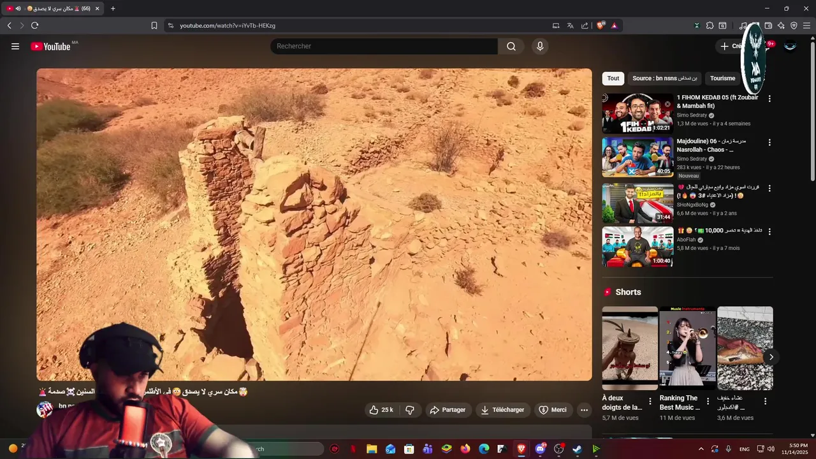Image resolution: width=816 pixels, height=459 pixels.
Task: Share this page link via the address bar
Action: coord(585,25)
